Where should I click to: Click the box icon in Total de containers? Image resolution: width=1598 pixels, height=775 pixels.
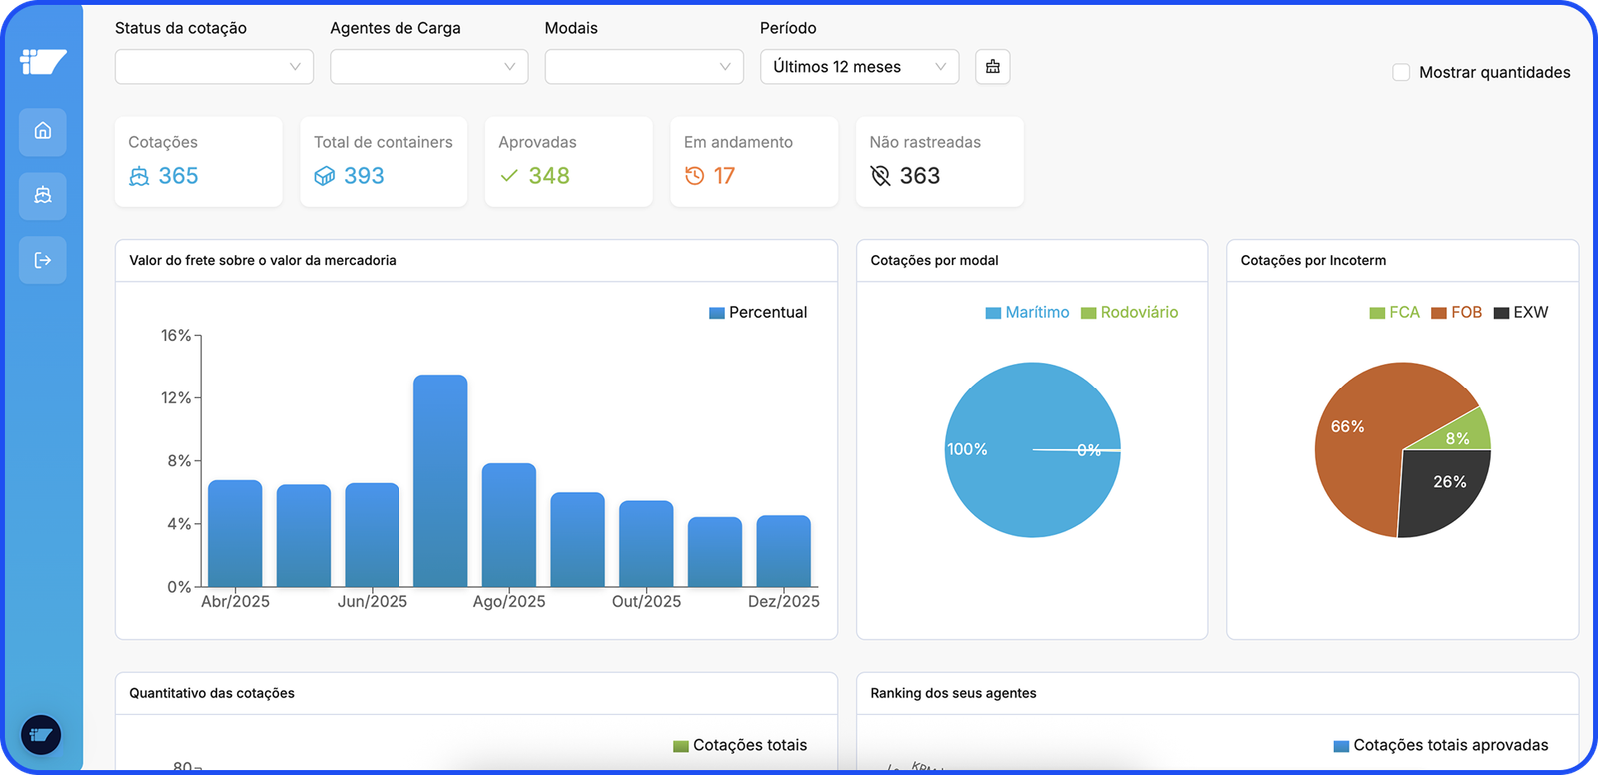click(325, 176)
